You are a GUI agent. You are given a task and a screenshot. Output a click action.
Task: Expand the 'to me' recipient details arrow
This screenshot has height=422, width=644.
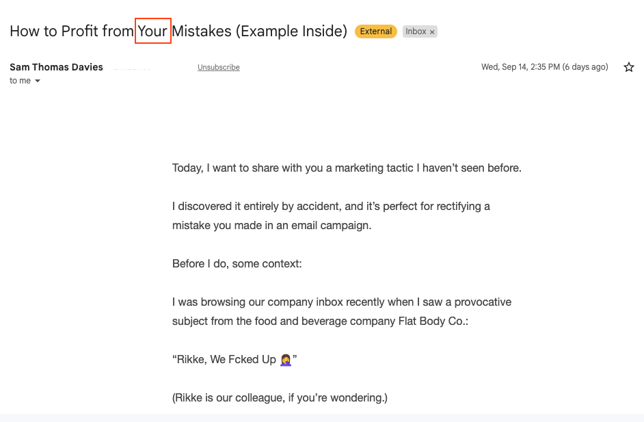click(x=38, y=81)
